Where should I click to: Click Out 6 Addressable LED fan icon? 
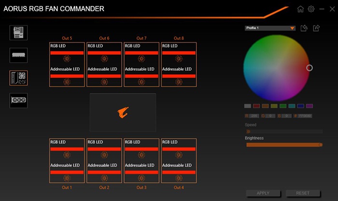pyautogui.click(x=104, y=82)
